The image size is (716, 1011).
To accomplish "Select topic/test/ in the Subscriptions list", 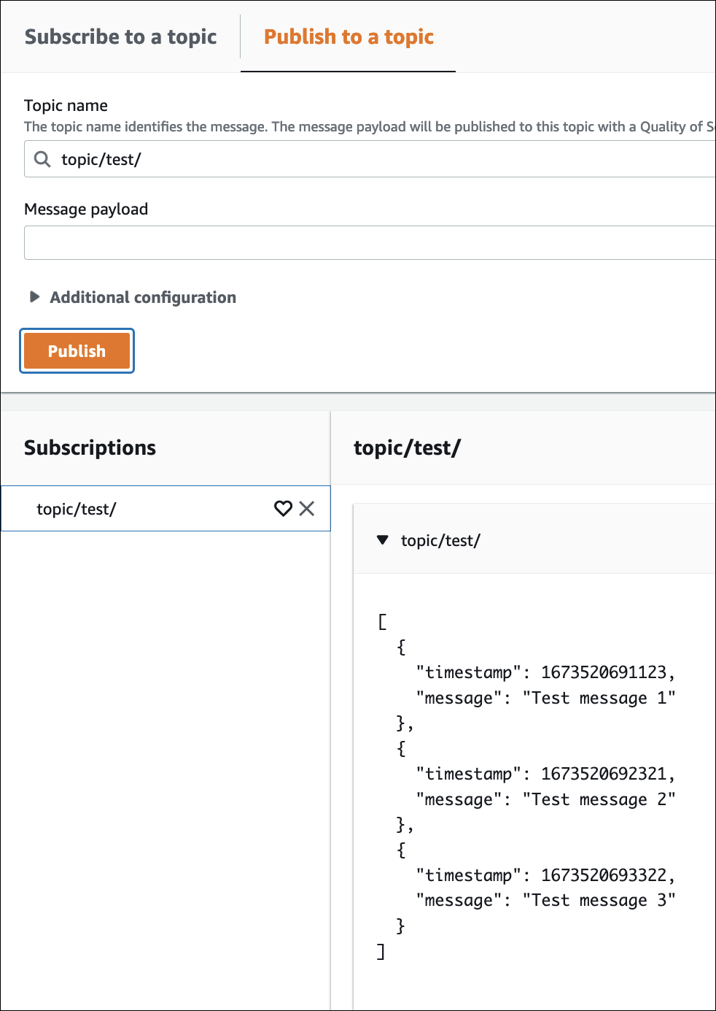I will click(x=77, y=509).
